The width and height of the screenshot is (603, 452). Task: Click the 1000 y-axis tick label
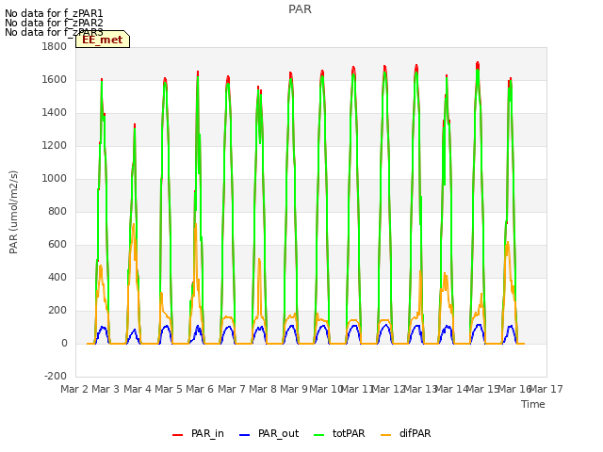pos(55,178)
